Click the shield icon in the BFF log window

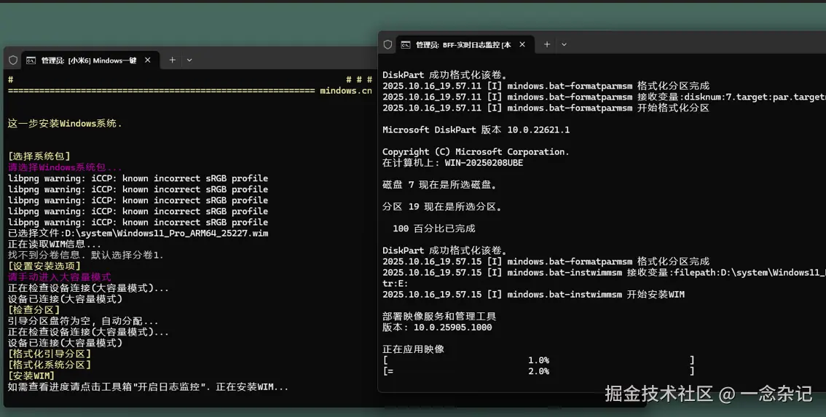(388, 44)
